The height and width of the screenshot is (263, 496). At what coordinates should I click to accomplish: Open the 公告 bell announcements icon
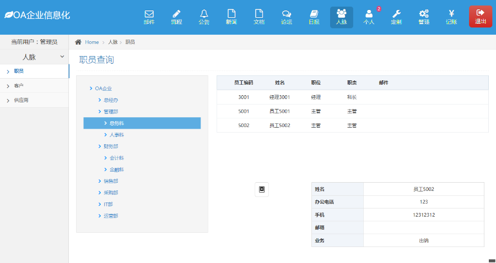pos(204,18)
